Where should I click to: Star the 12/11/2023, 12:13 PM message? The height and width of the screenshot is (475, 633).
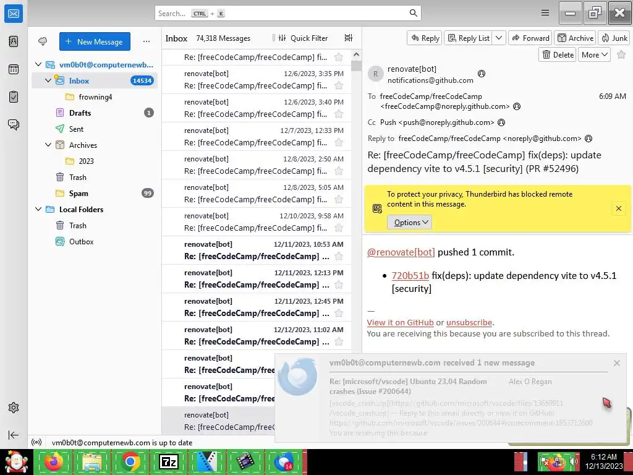(x=339, y=285)
